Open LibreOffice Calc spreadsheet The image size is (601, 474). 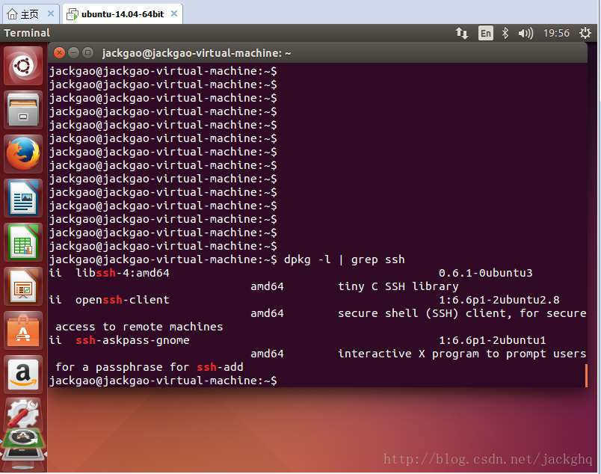[x=23, y=242]
